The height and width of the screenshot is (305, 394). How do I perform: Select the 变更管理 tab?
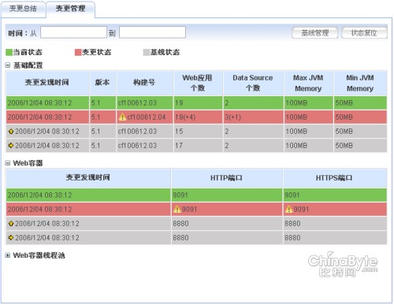(x=70, y=9)
